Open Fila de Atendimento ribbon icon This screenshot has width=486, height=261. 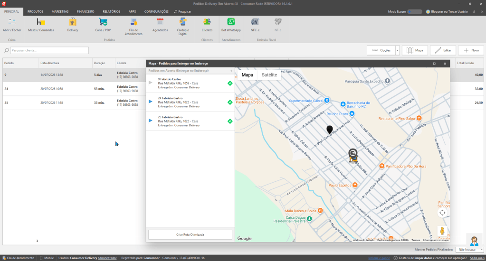[133, 26]
